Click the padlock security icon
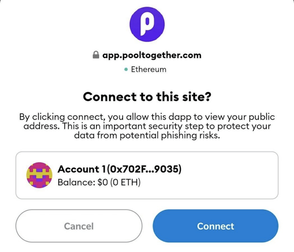The image size is (294, 252). [95, 56]
